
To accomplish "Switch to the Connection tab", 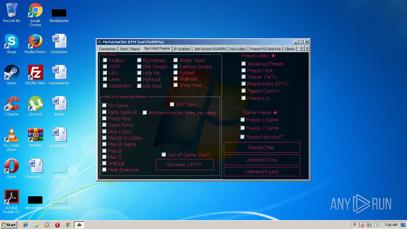I will pos(107,49).
